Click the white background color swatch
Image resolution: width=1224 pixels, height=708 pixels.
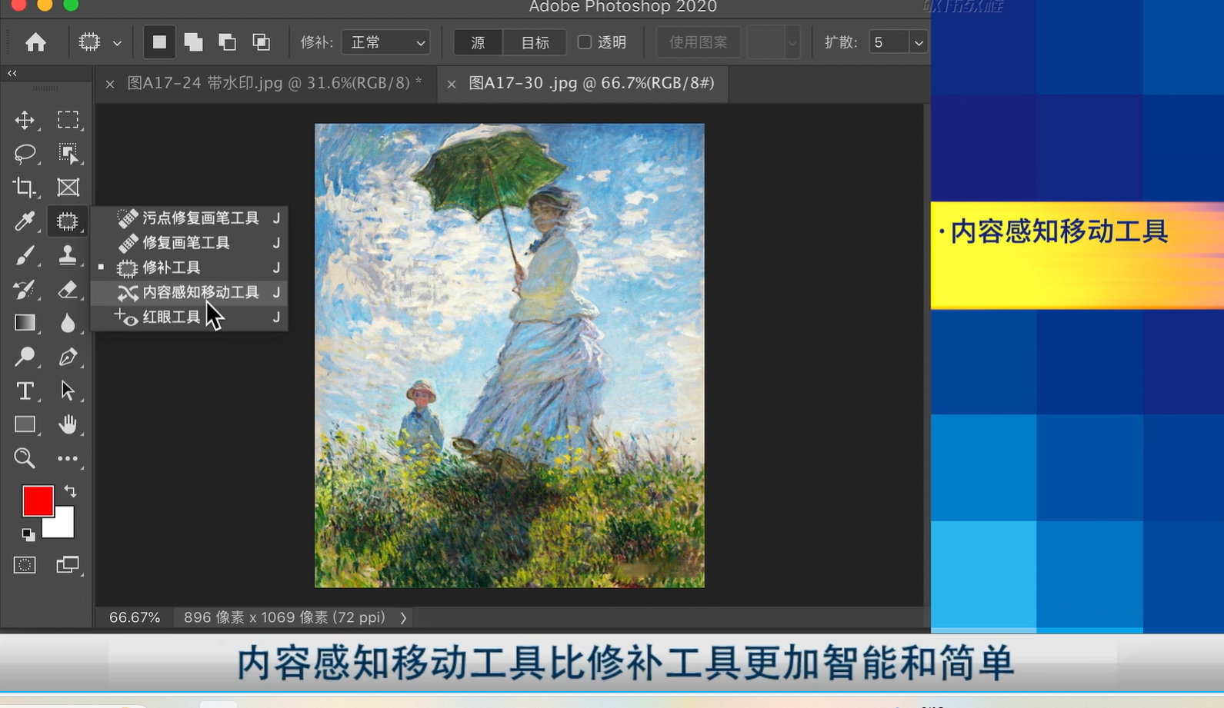coord(64,527)
